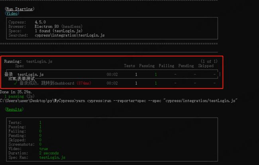The height and width of the screenshot is (165, 259).
Task: Select the searched path cypress\integration\testLogin.js
Action: tap(70, 35)
